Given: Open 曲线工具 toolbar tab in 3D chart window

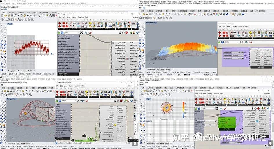Looking at the screenshot, I should [x=207, y=11].
